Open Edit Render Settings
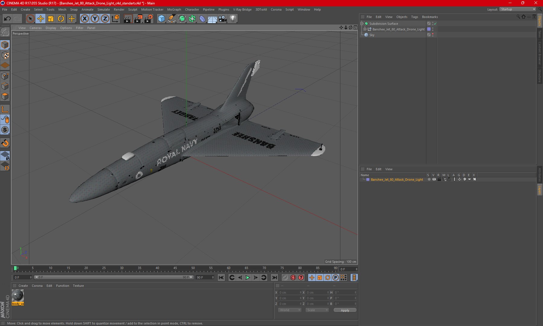This screenshot has width=543, height=326. click(x=149, y=19)
